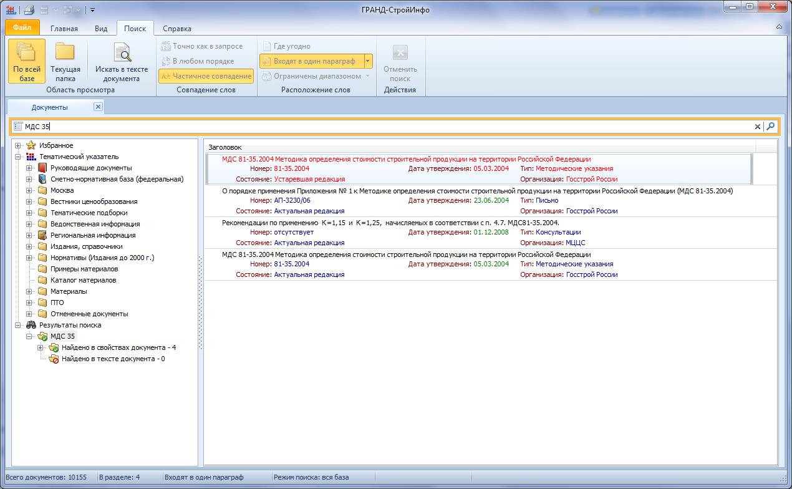Clear the search field with X icon
The image size is (792, 489).
click(758, 127)
